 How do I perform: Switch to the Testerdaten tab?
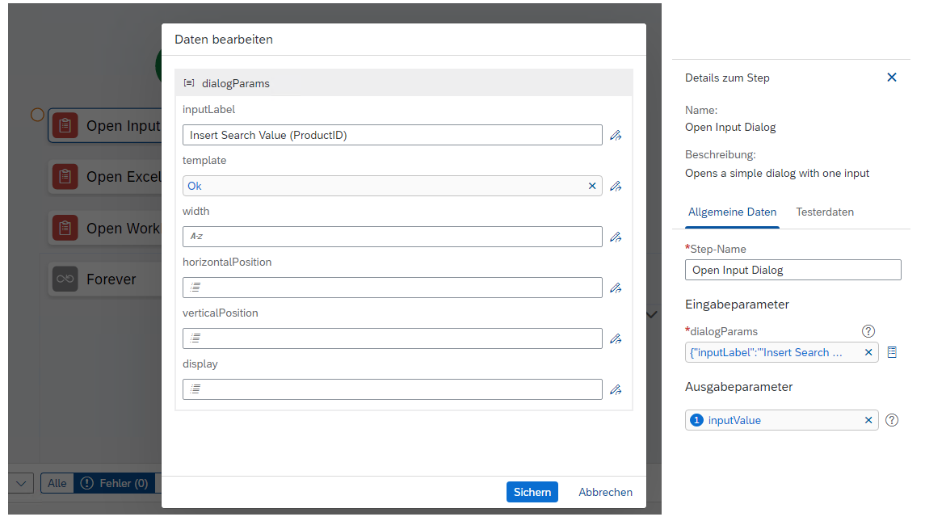[825, 212]
